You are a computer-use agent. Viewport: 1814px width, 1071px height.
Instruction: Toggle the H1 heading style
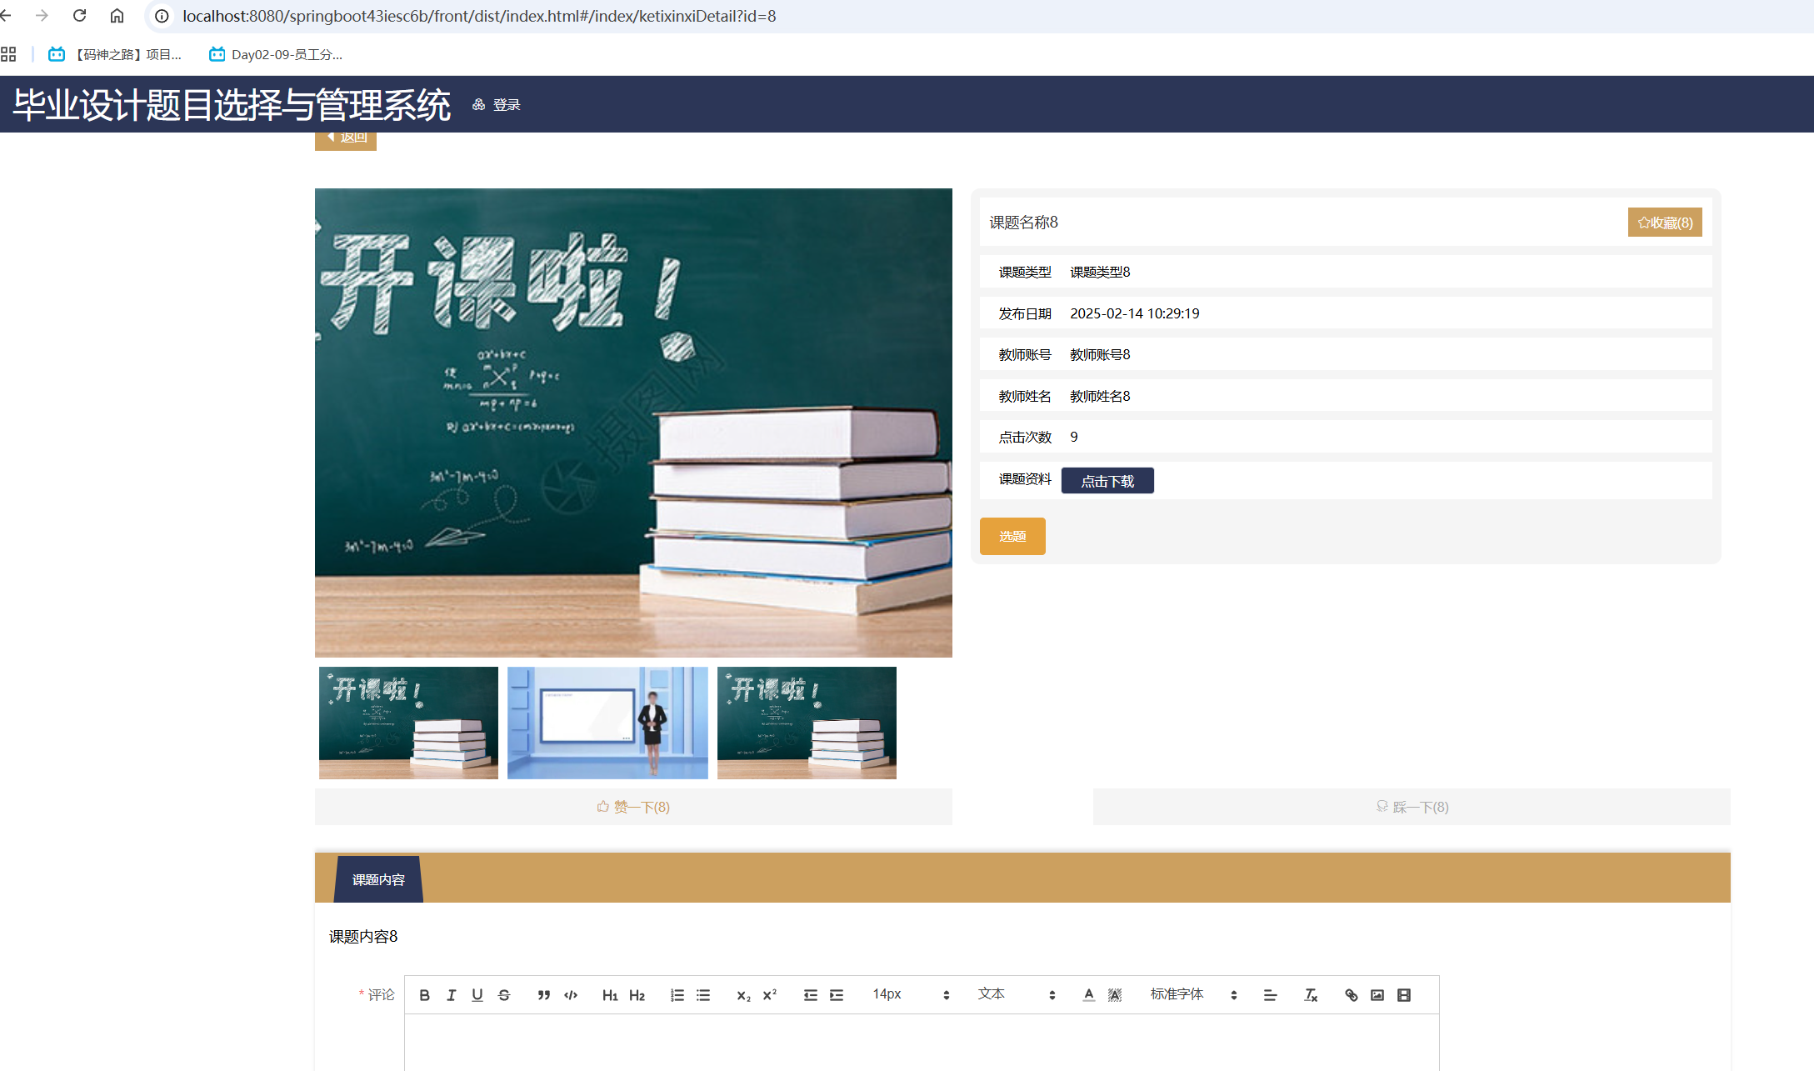(x=610, y=995)
